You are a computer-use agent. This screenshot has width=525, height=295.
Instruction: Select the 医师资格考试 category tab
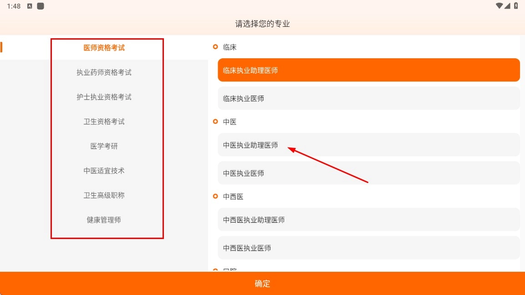(x=104, y=48)
